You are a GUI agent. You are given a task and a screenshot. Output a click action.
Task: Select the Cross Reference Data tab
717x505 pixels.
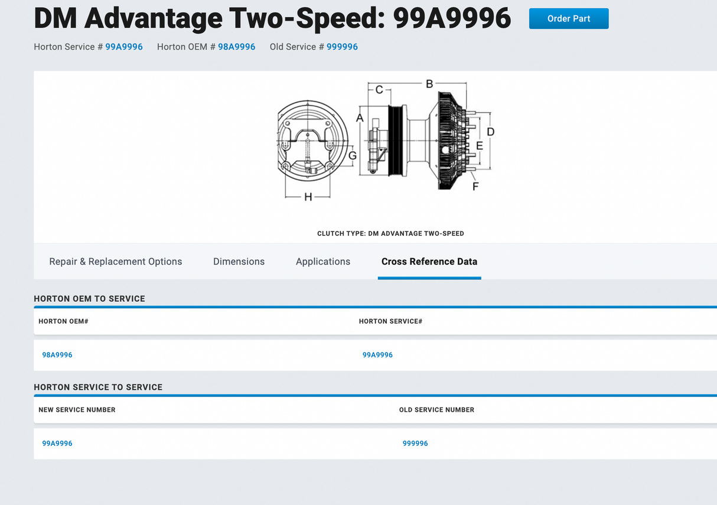429,262
